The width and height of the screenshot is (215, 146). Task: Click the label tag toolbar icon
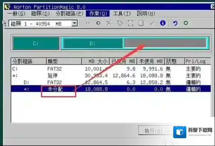120,23
